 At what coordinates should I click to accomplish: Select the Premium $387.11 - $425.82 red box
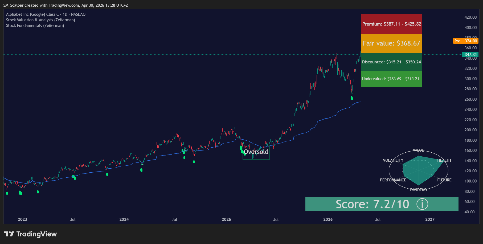391,24
